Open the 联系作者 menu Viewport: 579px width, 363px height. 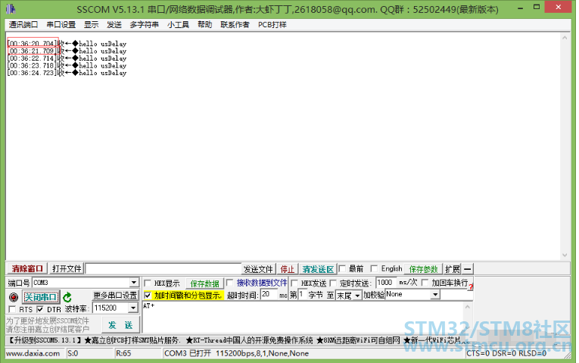[x=235, y=25]
